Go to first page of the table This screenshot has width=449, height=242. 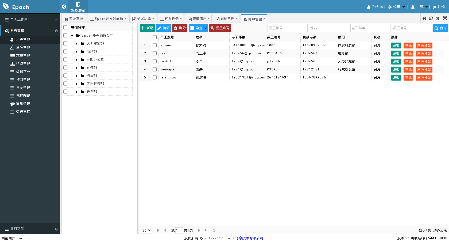click(x=158, y=230)
